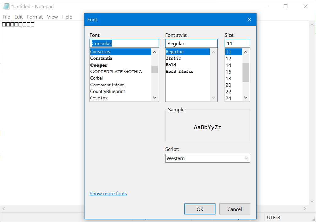Select Consolas in the font list

121,52
